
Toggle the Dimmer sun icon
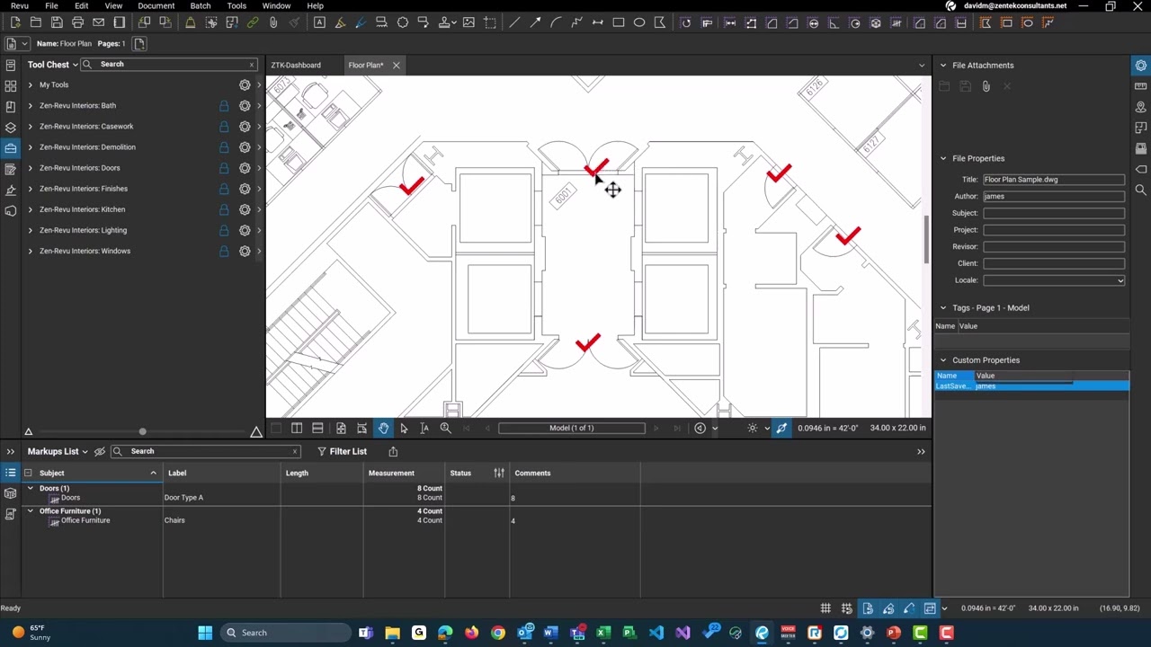(753, 428)
